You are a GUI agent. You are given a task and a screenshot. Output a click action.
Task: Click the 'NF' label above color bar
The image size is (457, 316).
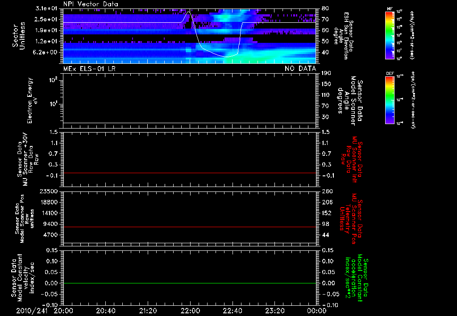[390, 9]
